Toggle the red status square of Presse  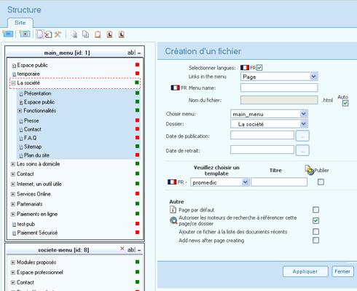click(137, 120)
